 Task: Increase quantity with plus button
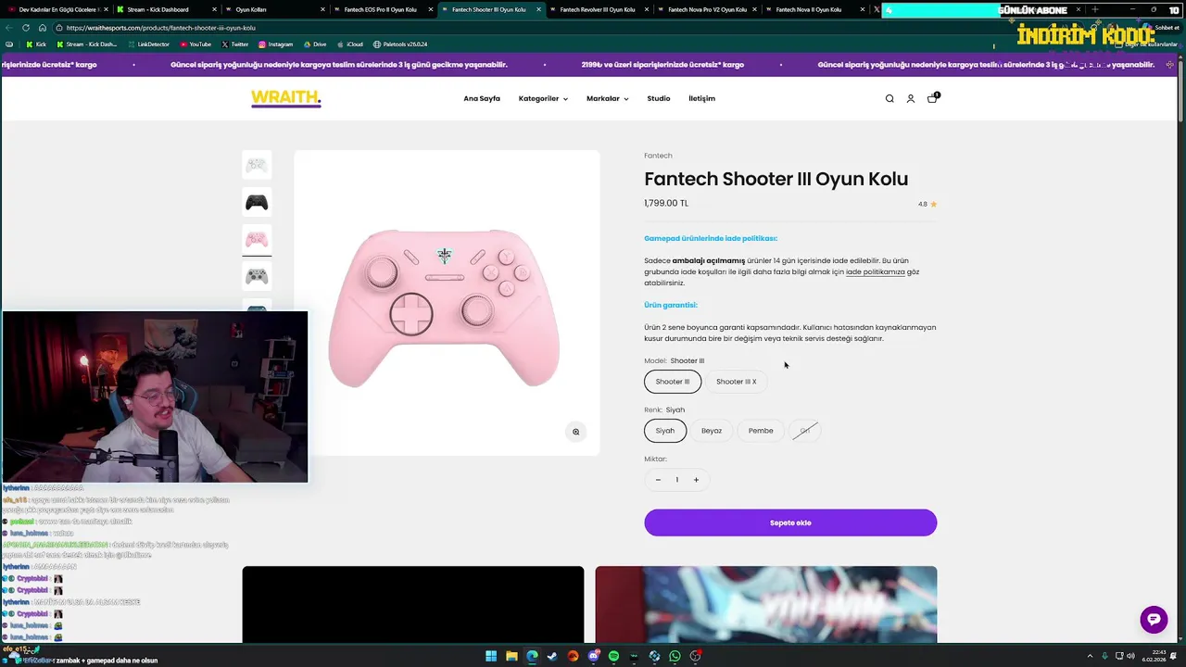696,480
